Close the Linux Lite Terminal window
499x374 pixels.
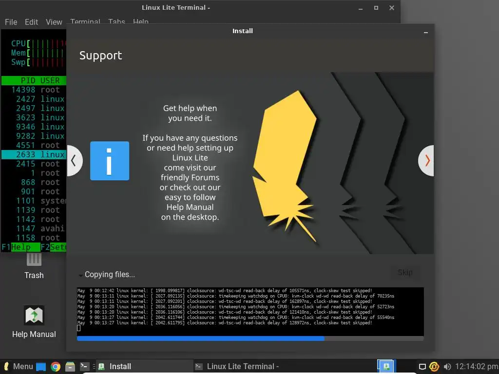pyautogui.click(x=392, y=8)
